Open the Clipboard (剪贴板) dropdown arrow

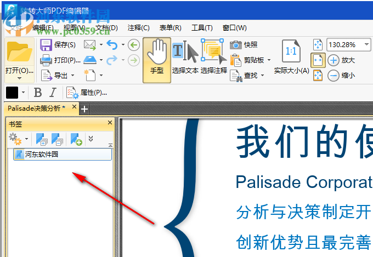tap(269, 60)
